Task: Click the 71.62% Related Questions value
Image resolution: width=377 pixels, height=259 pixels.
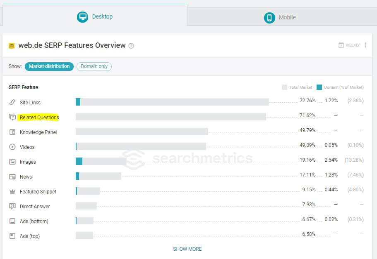Action: point(307,115)
